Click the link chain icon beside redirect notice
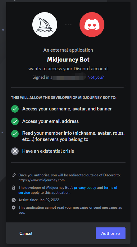 [14, 175]
